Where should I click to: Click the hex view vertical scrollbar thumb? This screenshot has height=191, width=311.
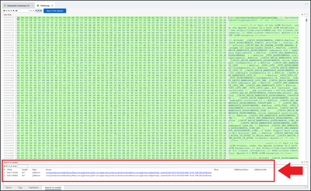click(x=307, y=20)
